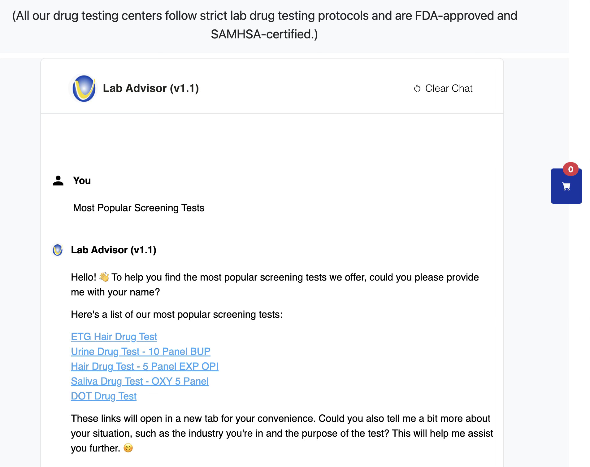Viewport: 590px width, 467px height.
Task: Select the Most Popular Screening Tests message
Action: [139, 208]
